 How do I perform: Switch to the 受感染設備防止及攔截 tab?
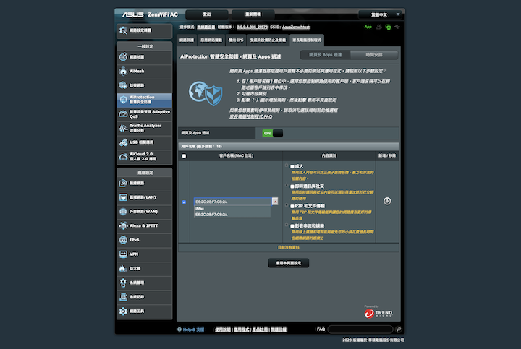pos(268,40)
